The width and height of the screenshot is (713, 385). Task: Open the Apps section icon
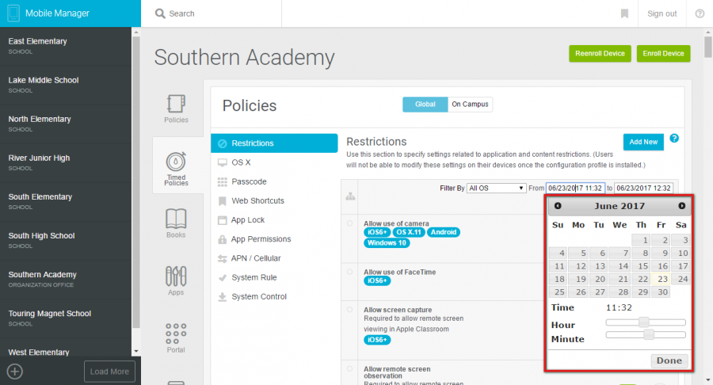click(176, 276)
